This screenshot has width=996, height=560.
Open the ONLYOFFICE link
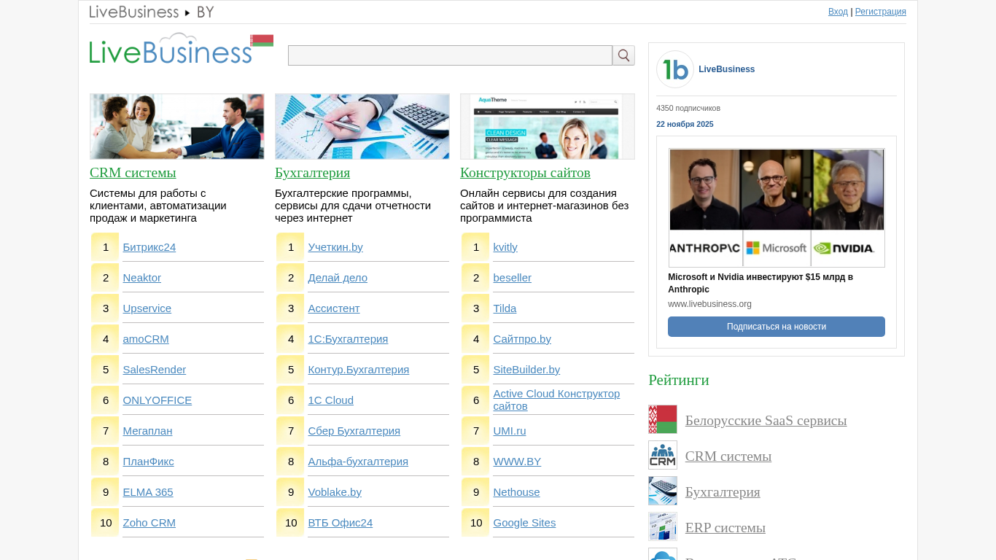pos(157,400)
